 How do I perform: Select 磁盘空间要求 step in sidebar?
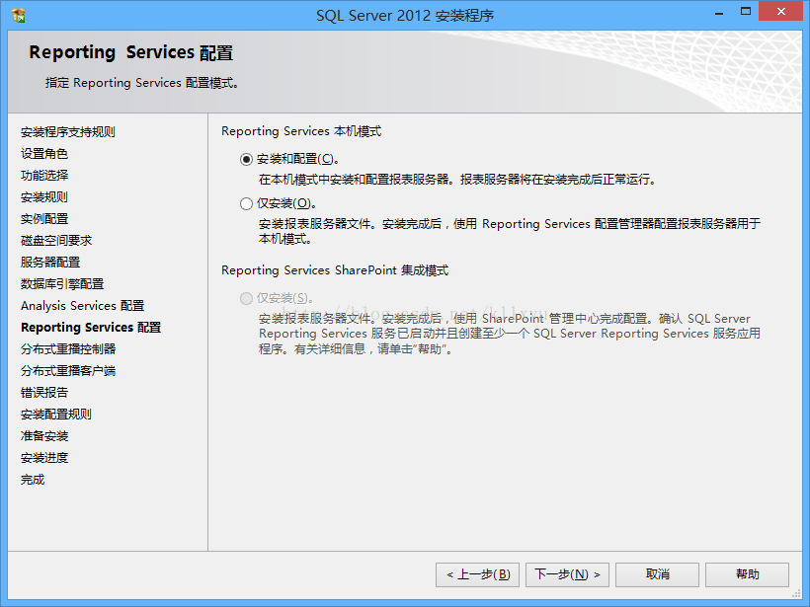56,241
